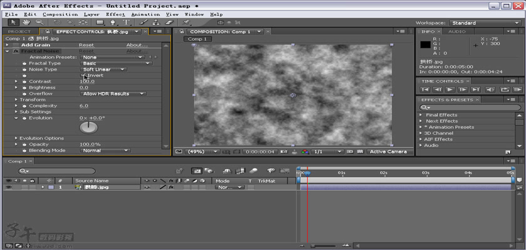
Task: Toggle effects fx switch on layer 1
Action: [x=171, y=187]
